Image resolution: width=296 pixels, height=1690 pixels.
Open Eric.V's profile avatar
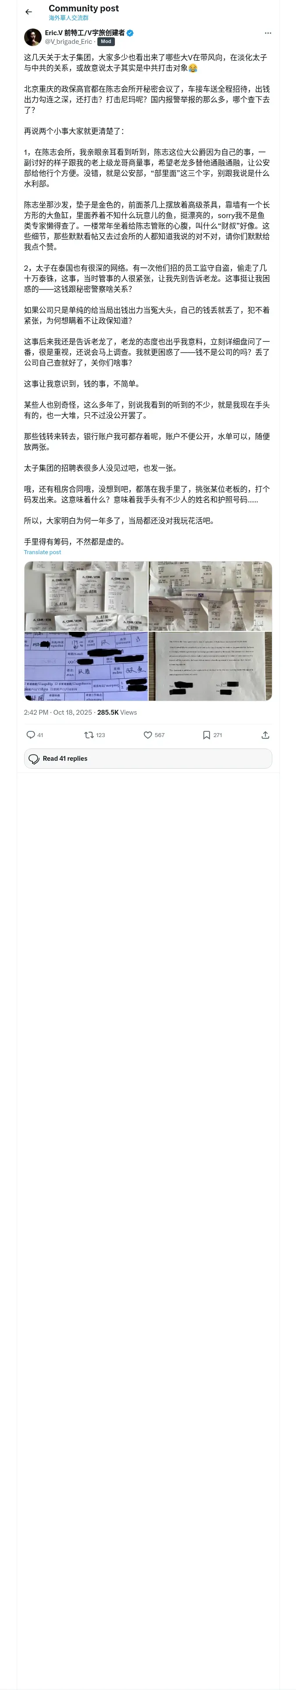click(x=33, y=37)
